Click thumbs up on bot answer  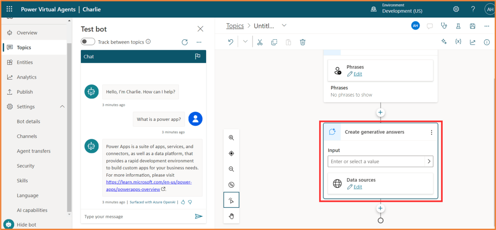(x=183, y=202)
